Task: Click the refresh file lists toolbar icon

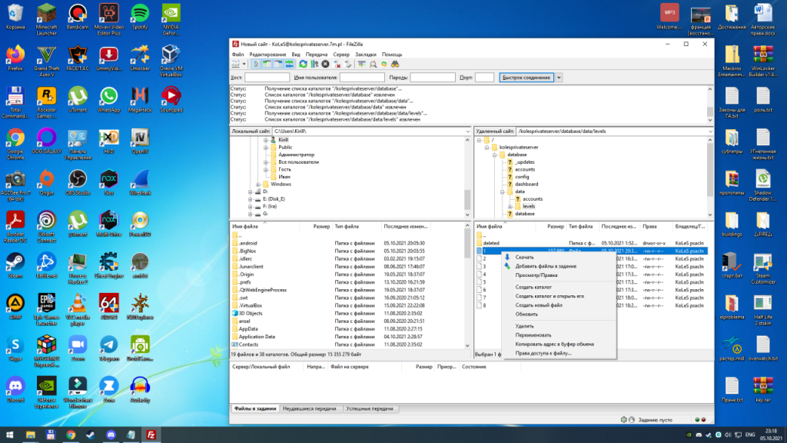Action: [x=303, y=65]
